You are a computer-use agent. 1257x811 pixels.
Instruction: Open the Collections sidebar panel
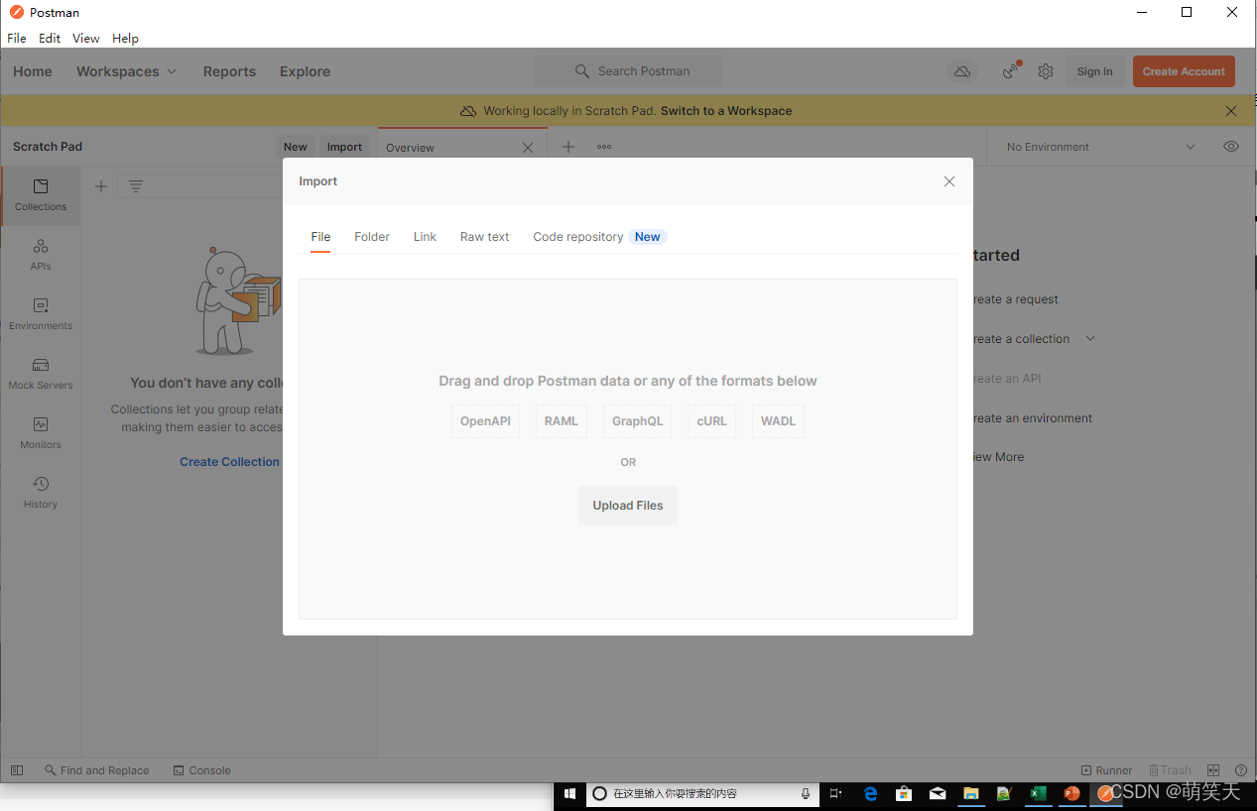coord(41,195)
